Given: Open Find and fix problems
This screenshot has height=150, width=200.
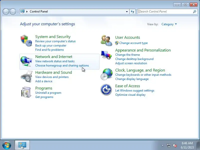Looking at the screenshot, I should point(49,49).
